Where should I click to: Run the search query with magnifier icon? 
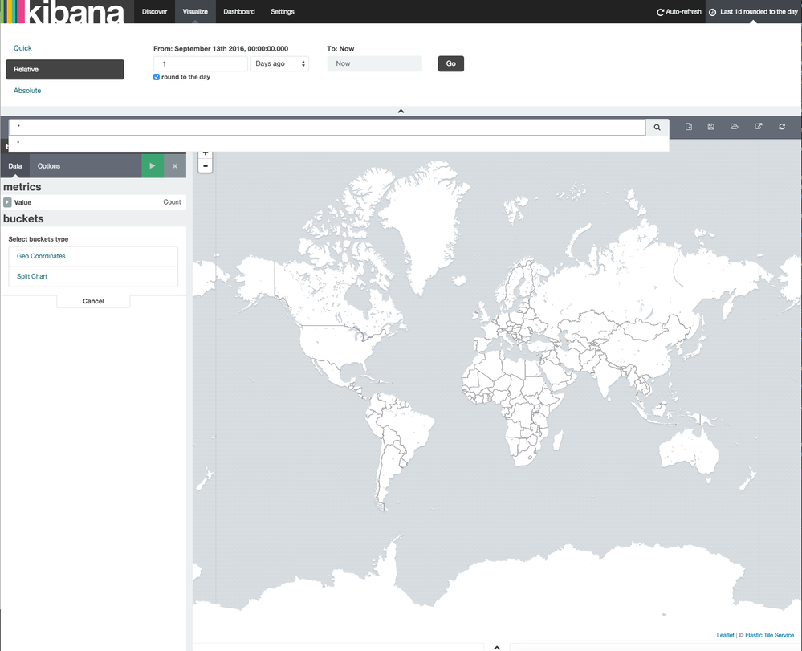click(x=657, y=127)
